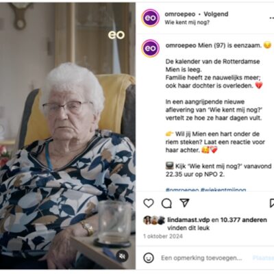This screenshot has height=274, width=274.
Task: Click omroepeo profile avatar in header
Action: (x=150, y=18)
